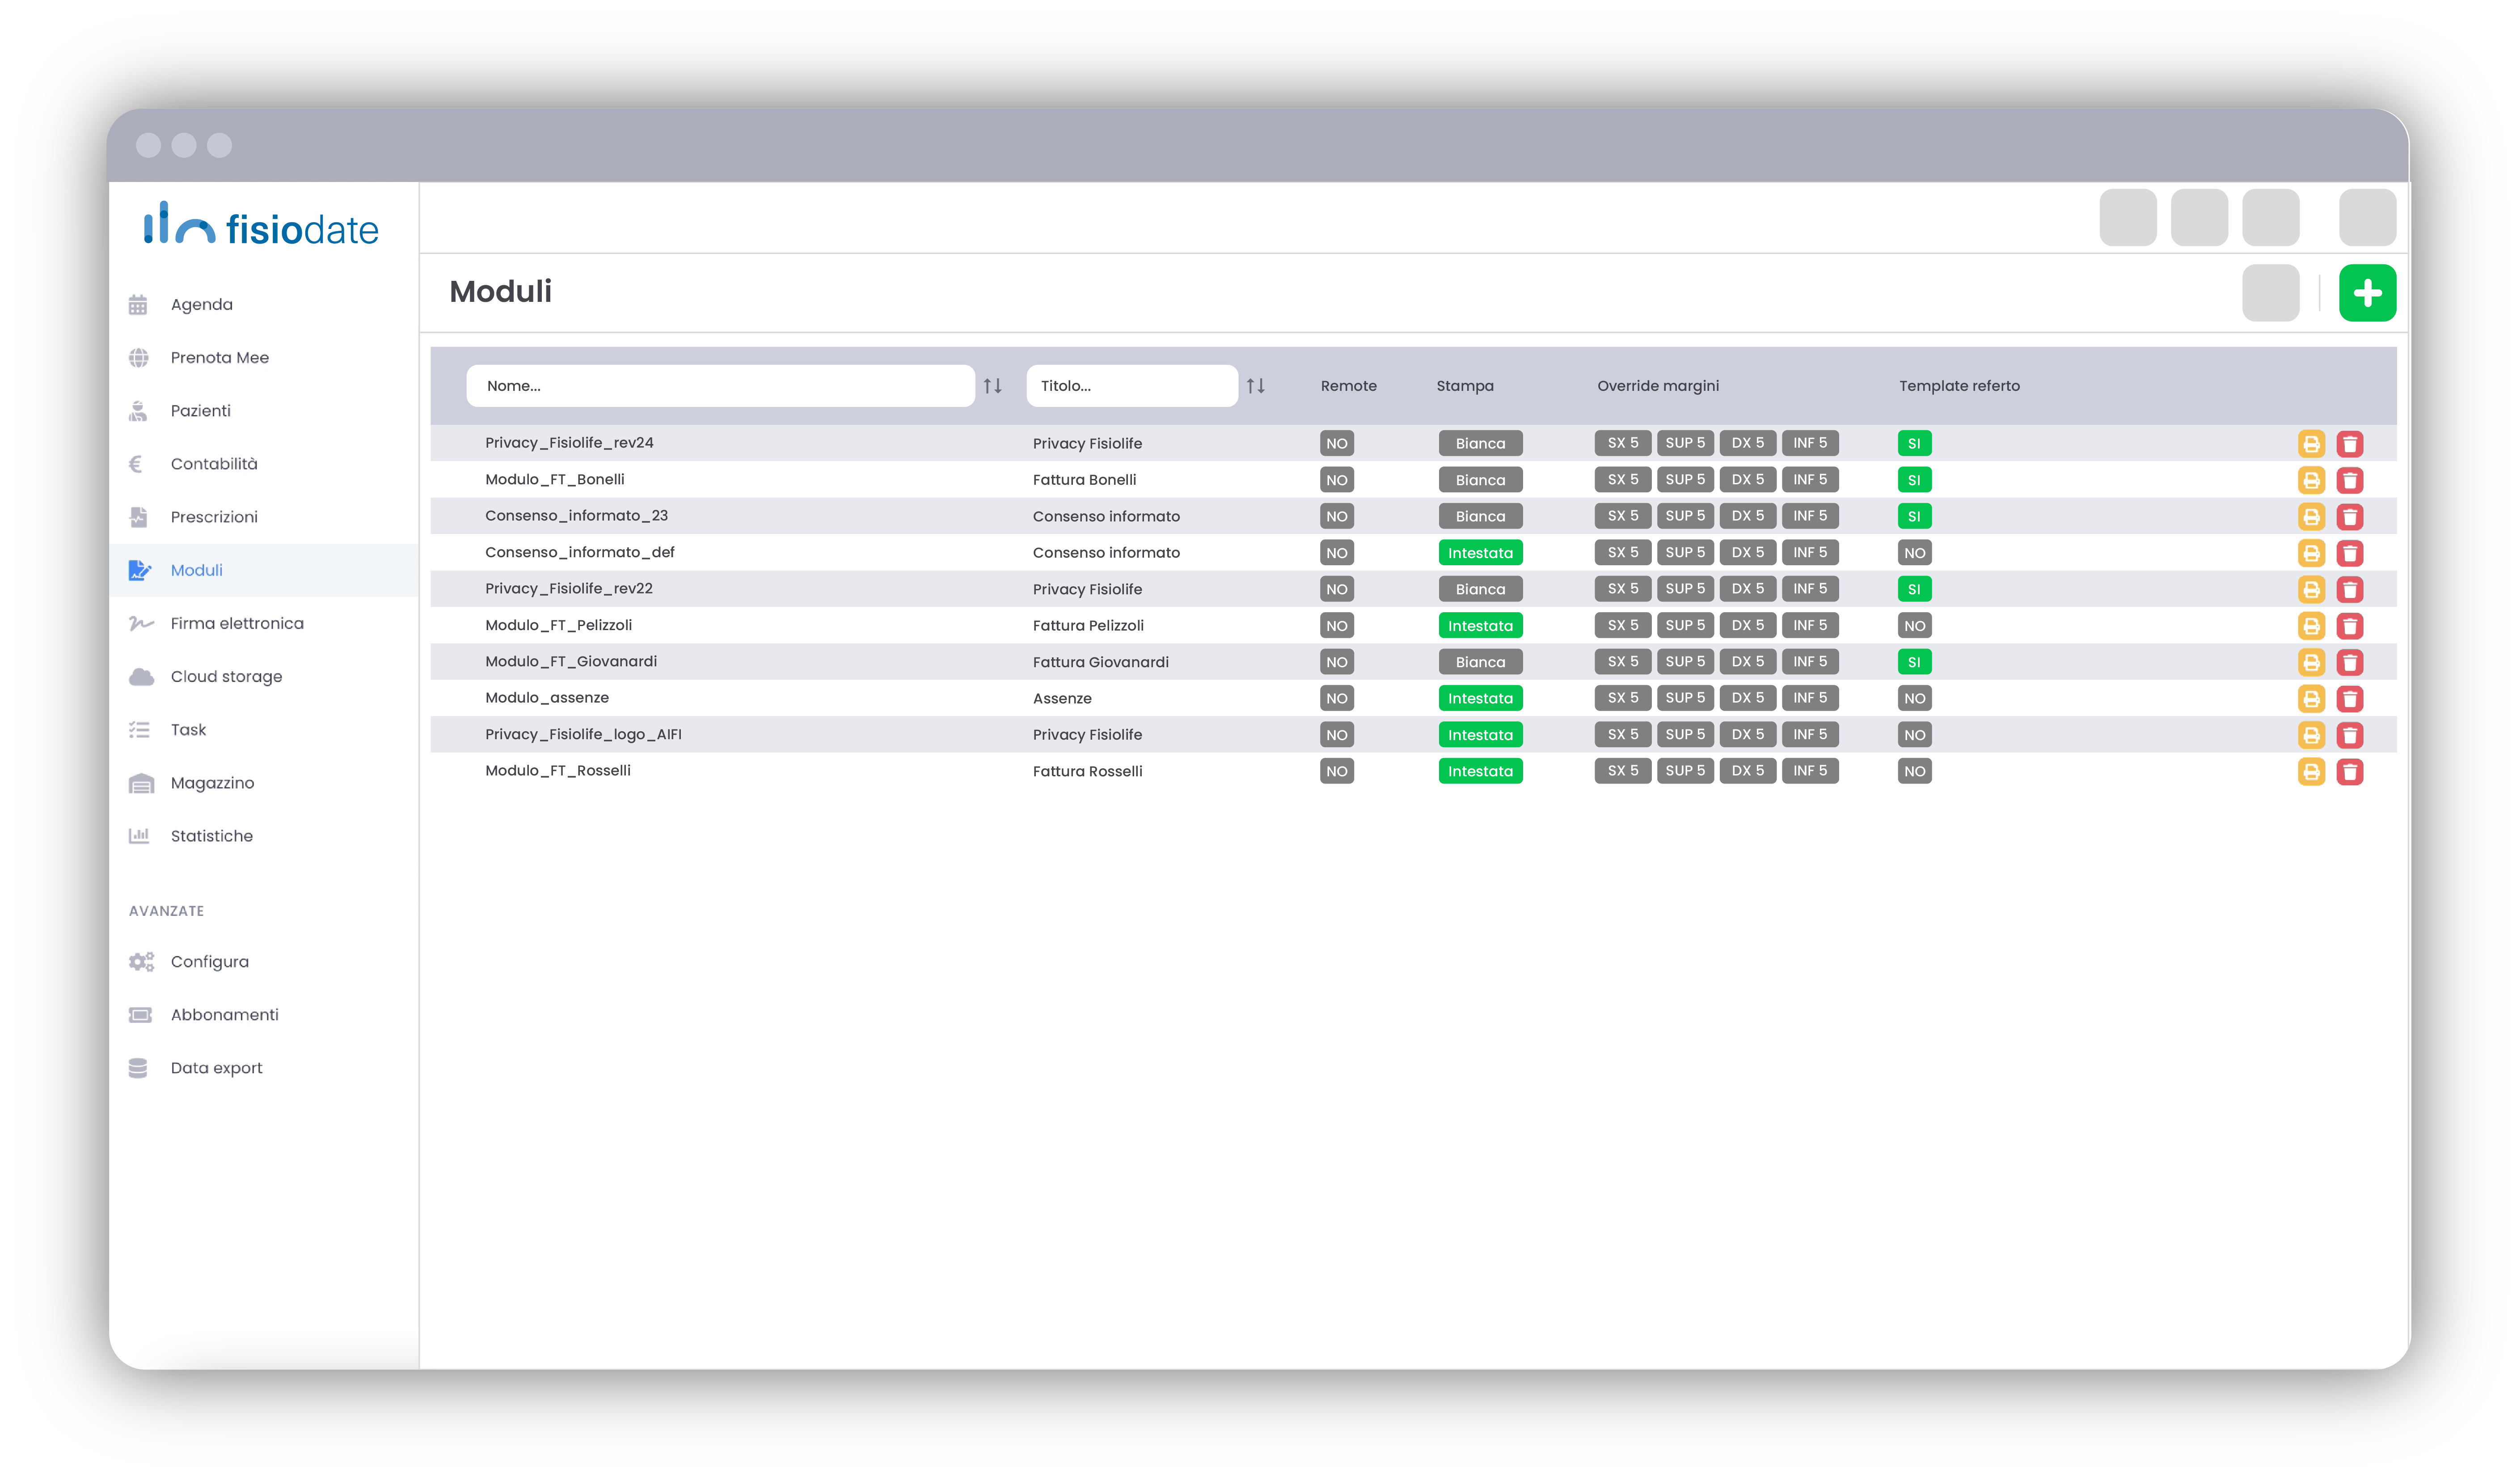Toggle Remote NO badge for Privacy_Fisiolife_rev24
The image size is (2520, 1478).
[x=1336, y=443]
